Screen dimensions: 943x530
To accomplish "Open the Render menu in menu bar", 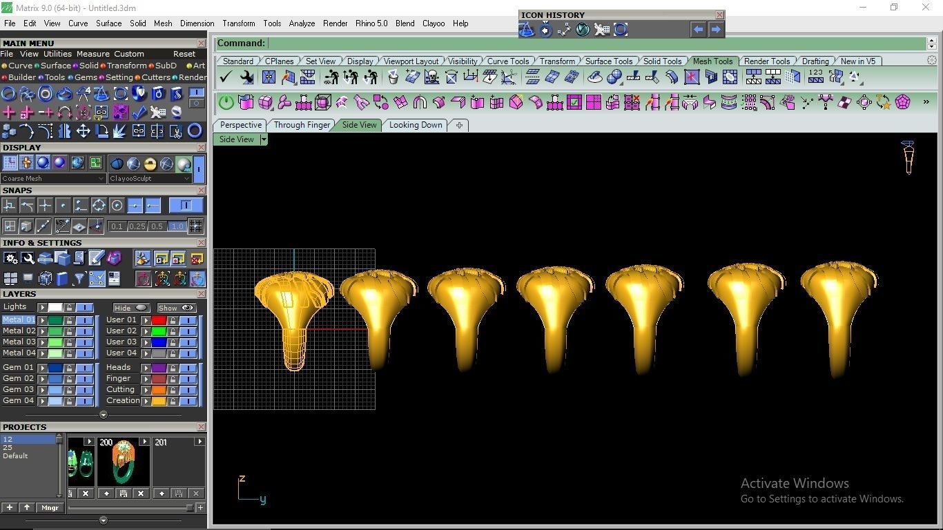I will [x=336, y=23].
